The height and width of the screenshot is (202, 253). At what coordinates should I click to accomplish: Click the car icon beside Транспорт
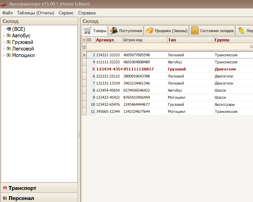coord(5,188)
